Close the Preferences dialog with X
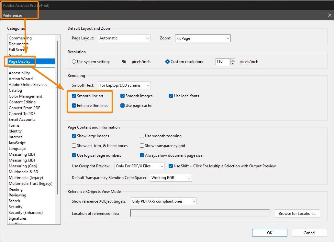Image resolution: width=334 pixels, height=242 pixels. 329,15
